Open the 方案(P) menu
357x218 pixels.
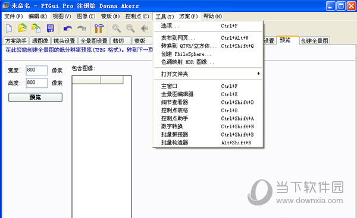[x=188, y=17]
